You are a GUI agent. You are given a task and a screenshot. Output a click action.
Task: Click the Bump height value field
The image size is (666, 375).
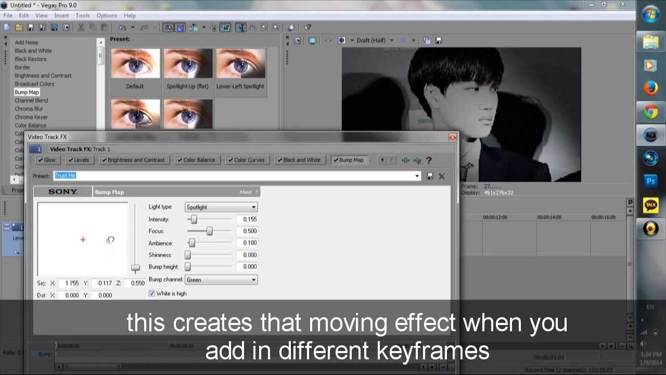pyautogui.click(x=247, y=267)
